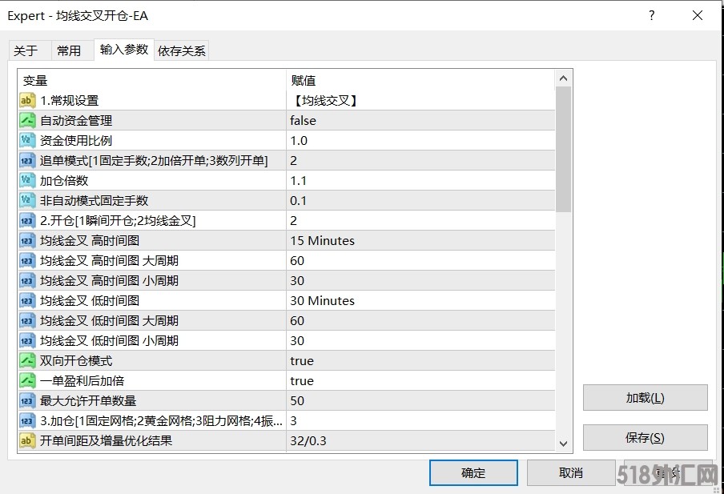The image size is (724, 494).
Task: Edit the 3.加仓 value 3
Action: (x=420, y=420)
